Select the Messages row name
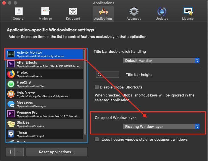 point(25,102)
